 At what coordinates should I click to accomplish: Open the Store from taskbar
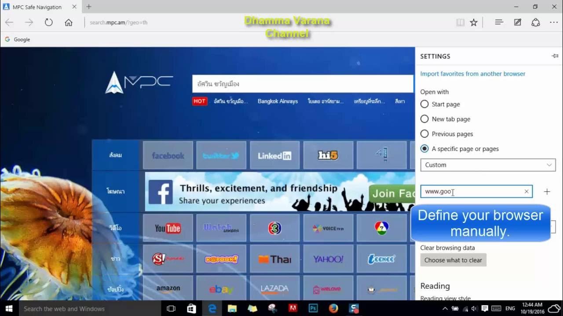tap(191, 309)
